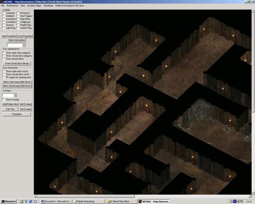Toggle Draw closed doors
This screenshot has width=255, height=204.
[4, 59]
